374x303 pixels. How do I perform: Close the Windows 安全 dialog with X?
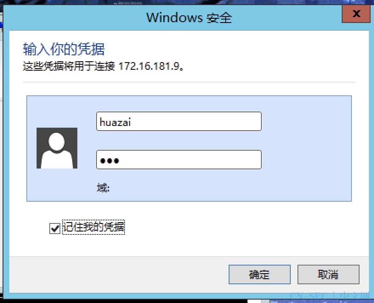(x=356, y=14)
